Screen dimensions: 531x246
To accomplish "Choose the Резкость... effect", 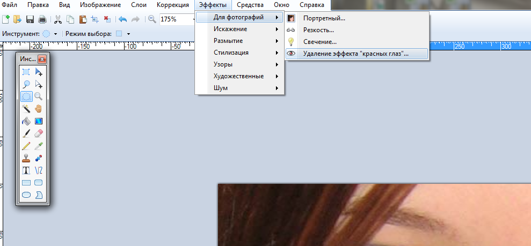I will click(357, 30).
